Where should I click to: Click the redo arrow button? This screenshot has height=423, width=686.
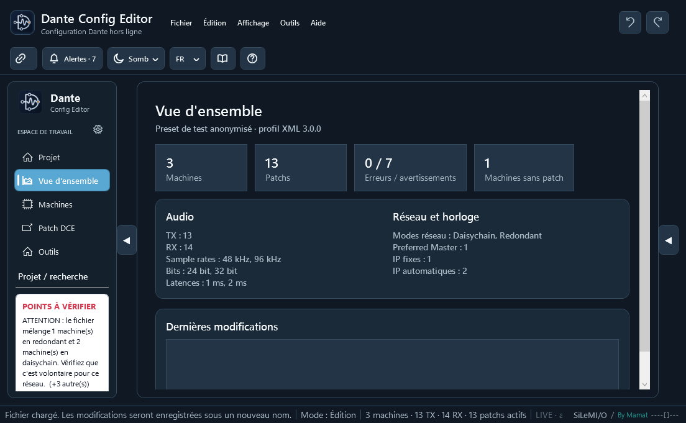(657, 22)
